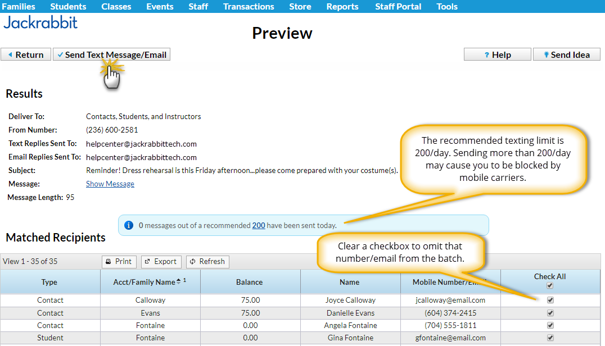This screenshot has height=346, width=605.
Task: Click the Jackrabbit logo
Action: (40, 22)
